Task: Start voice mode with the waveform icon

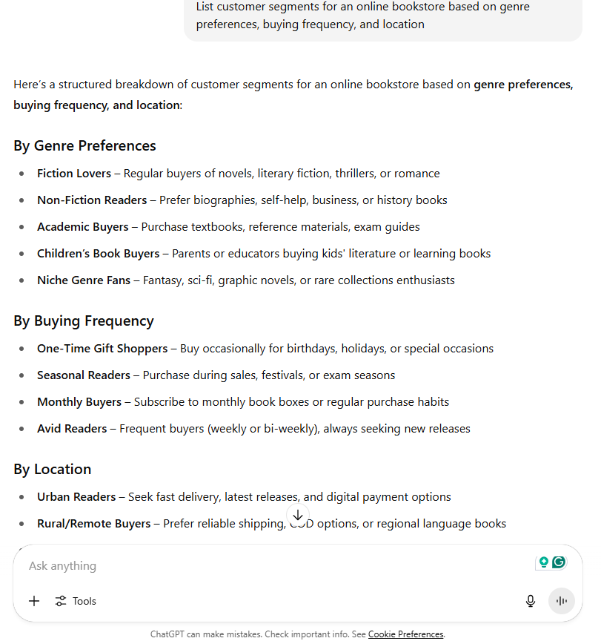Action: (562, 601)
